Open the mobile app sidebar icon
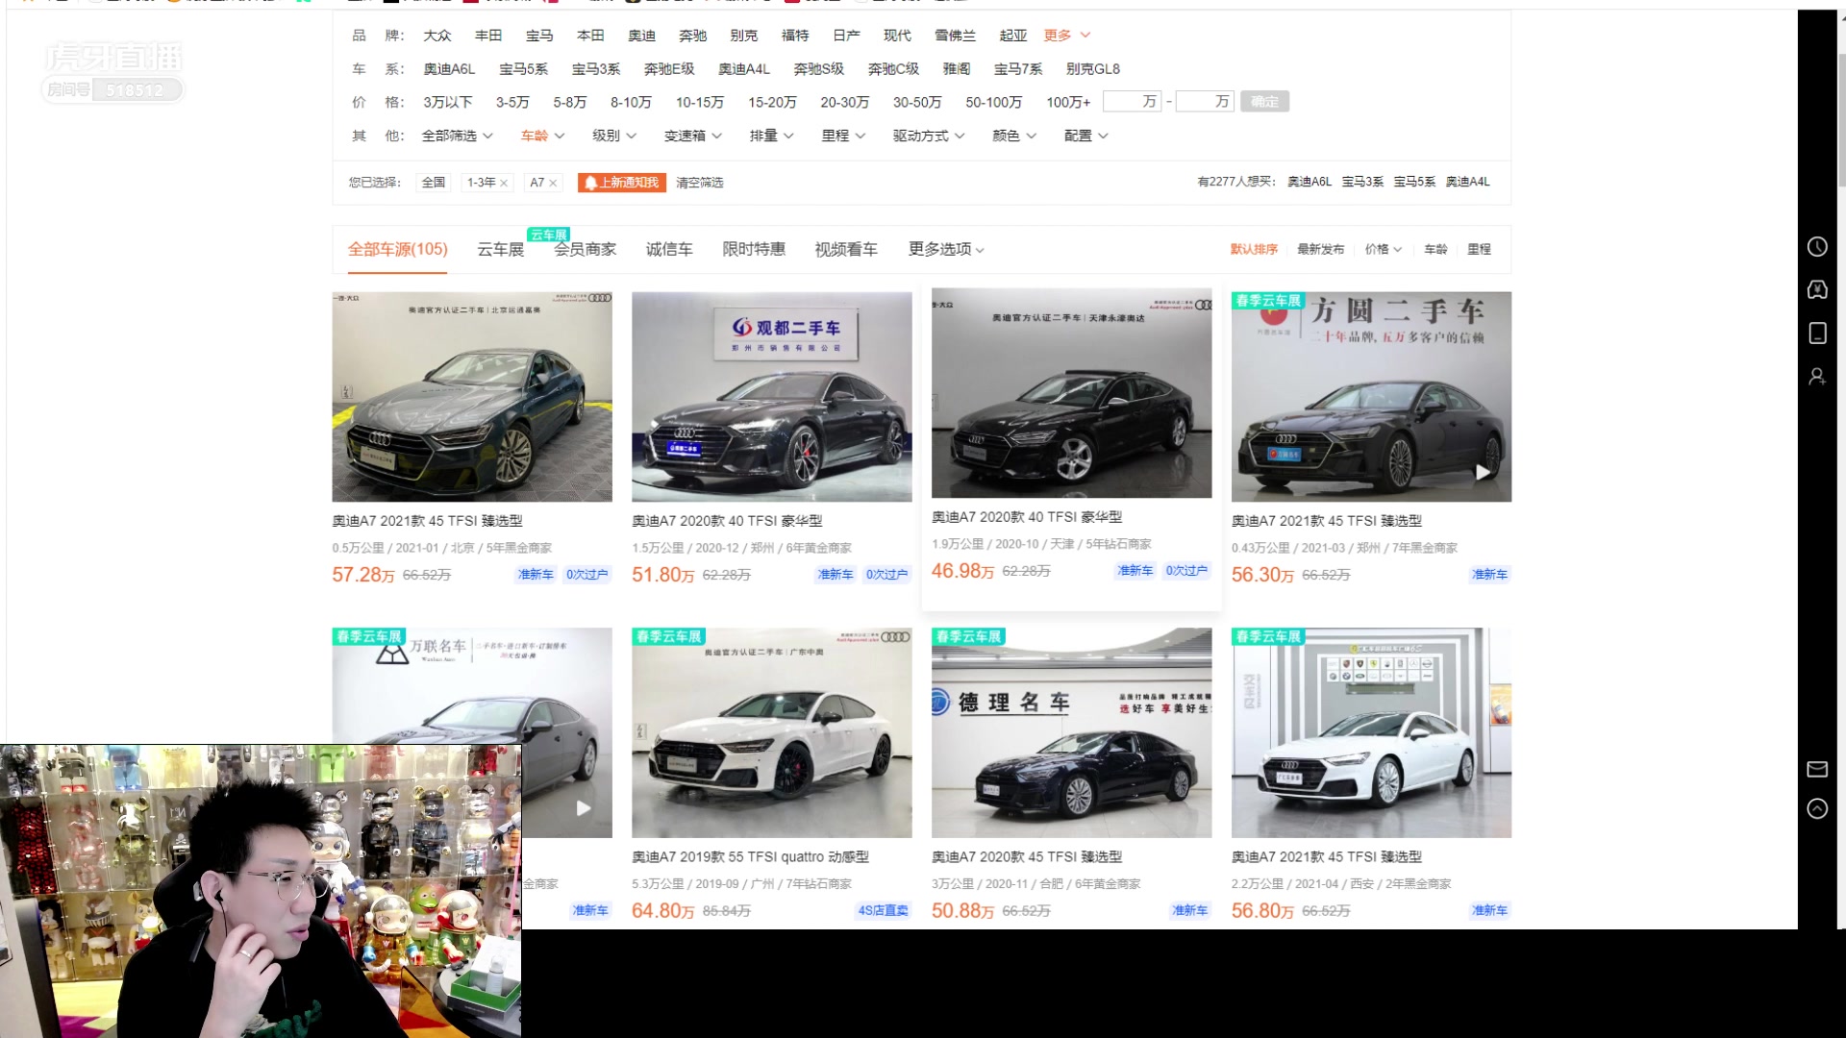The width and height of the screenshot is (1846, 1038). pyautogui.click(x=1817, y=334)
